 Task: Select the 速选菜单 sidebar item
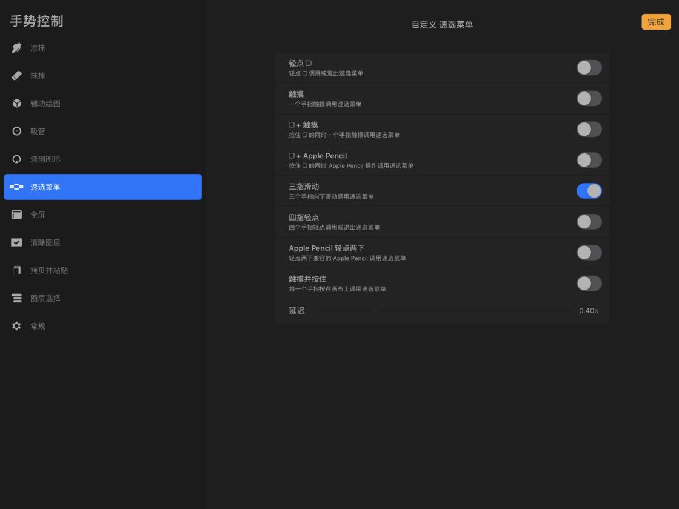(102, 187)
